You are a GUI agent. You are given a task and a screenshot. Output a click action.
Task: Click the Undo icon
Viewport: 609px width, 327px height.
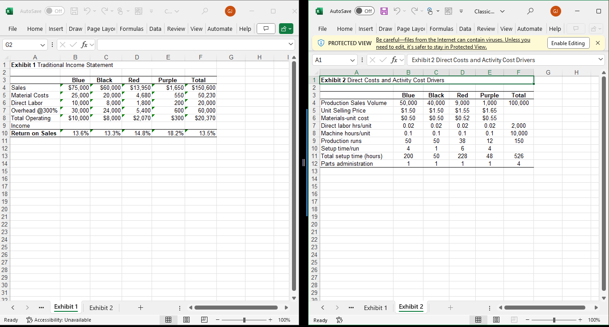[88, 11]
